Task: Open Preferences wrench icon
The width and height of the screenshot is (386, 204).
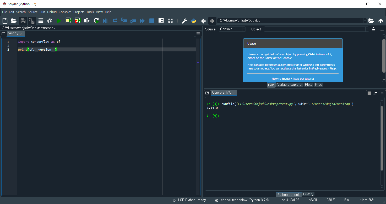Action: tap(184, 21)
